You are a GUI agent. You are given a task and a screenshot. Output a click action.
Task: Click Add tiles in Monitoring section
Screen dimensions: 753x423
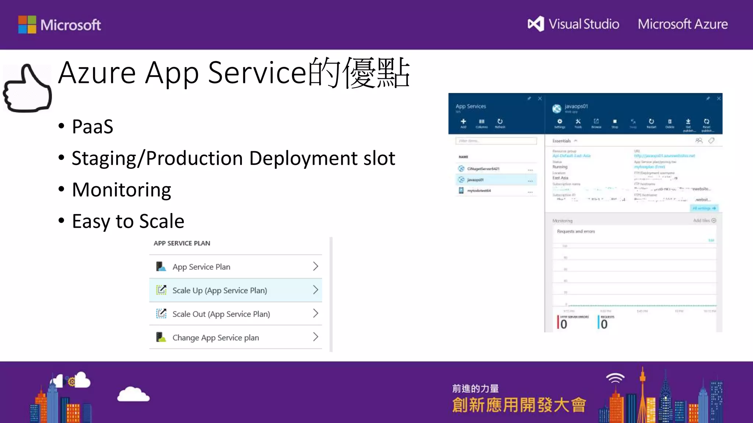click(x=704, y=221)
